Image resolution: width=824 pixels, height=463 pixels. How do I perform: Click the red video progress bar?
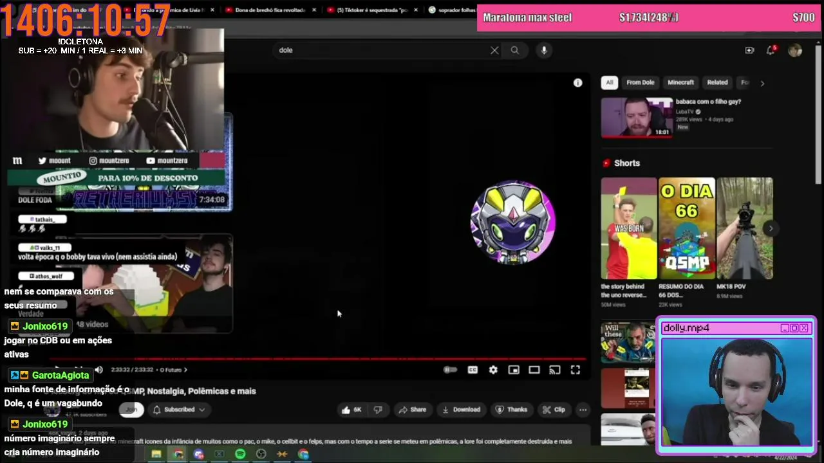(318, 359)
